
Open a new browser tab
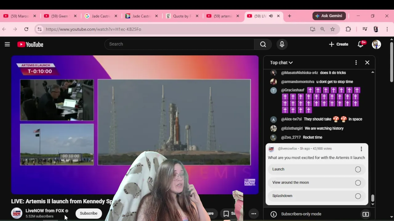[x=289, y=16]
